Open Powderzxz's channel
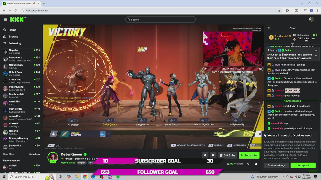The height and width of the screenshot is (180, 321). (21, 59)
